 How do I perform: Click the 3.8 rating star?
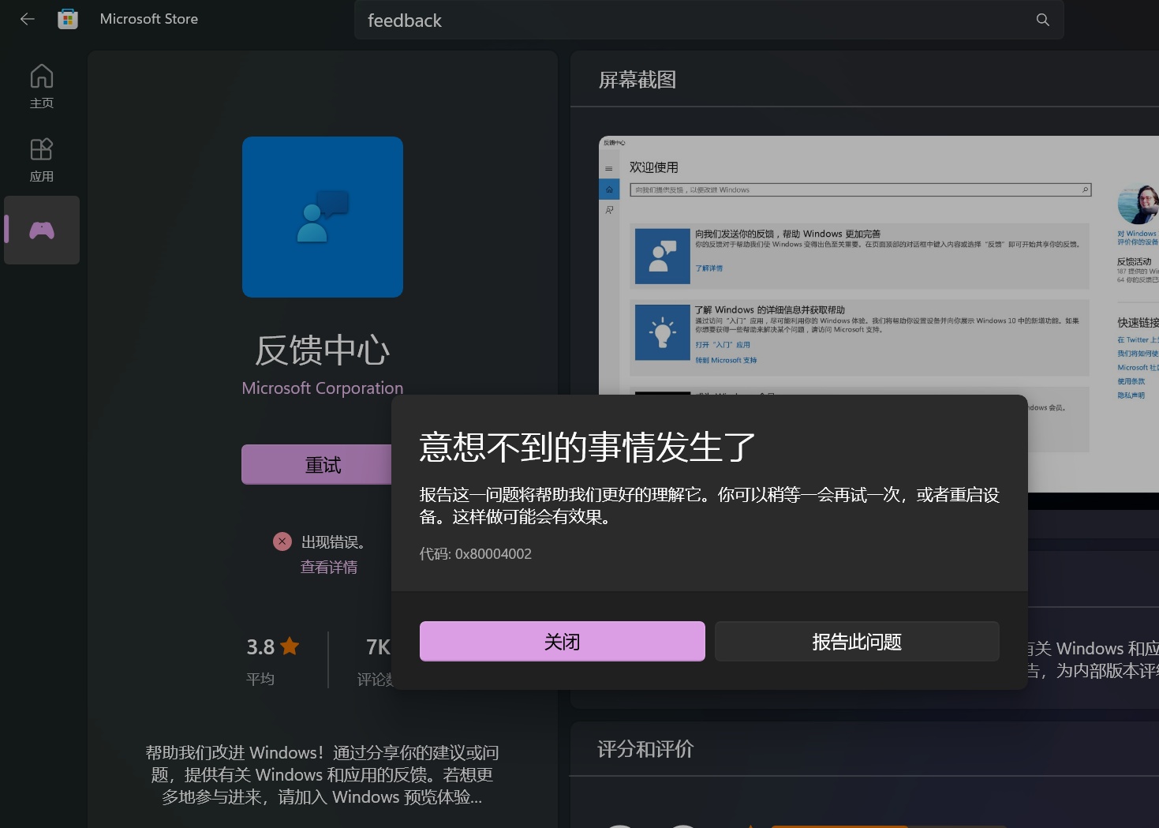290,646
